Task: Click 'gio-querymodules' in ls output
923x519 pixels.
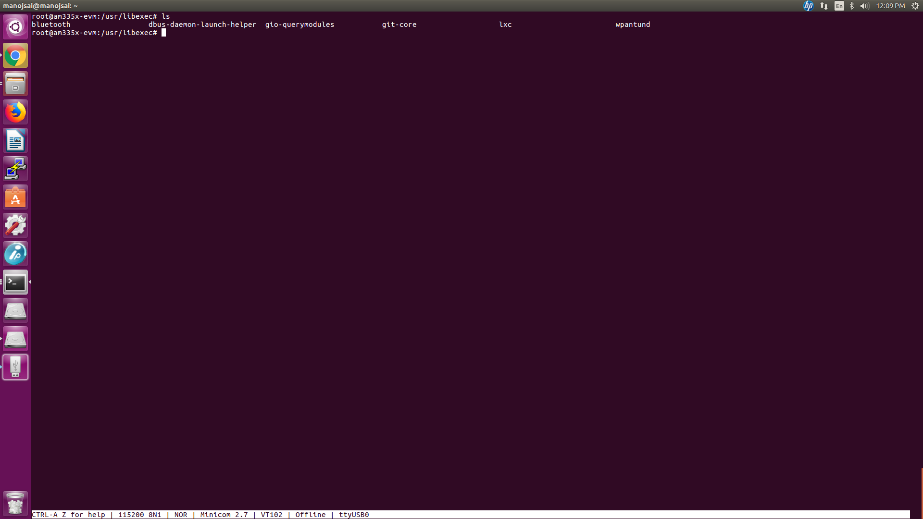Action: 299,25
